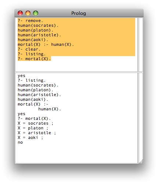Screen dimensions: 158x184
Task: Click the "X = socrates ;" result in output
Action: (x=36, y=123)
